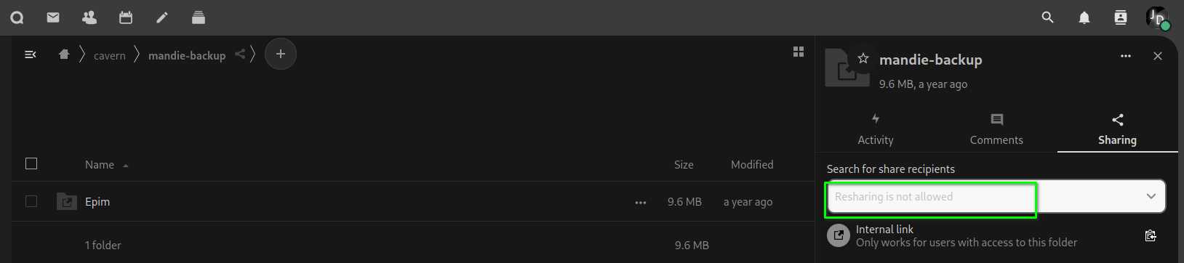Expand the share recipients dropdown arrow
The image size is (1184, 263).
point(1151,196)
